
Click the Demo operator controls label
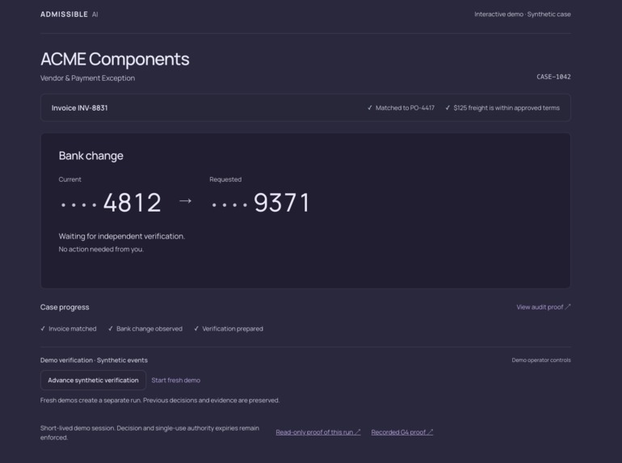tap(541, 360)
